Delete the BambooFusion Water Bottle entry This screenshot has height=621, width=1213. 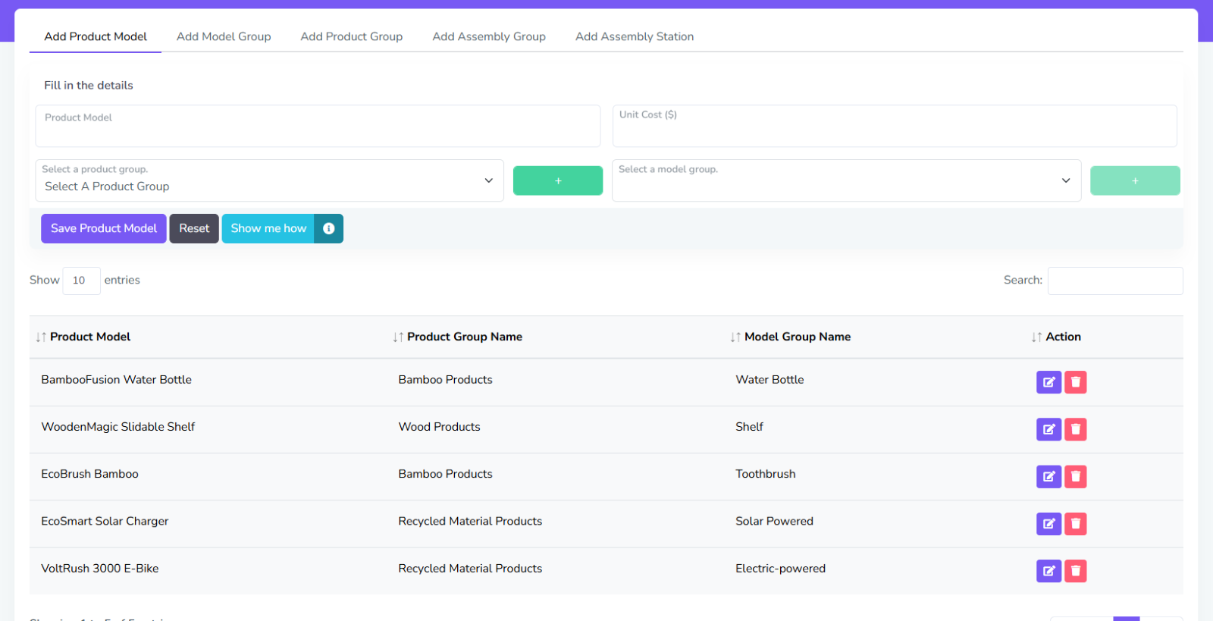point(1075,382)
